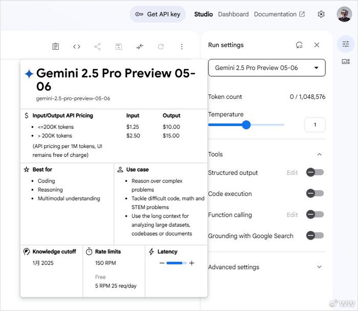Reset run settings to default icon
Screen dimensions: 358x311
(x=299, y=45)
